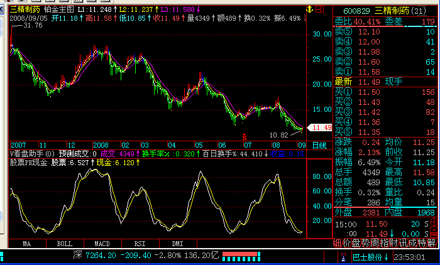This screenshot has height=265, width=440.
Task: Click the 卖⑤ 12.10 sell order row
Action: tap(385, 31)
